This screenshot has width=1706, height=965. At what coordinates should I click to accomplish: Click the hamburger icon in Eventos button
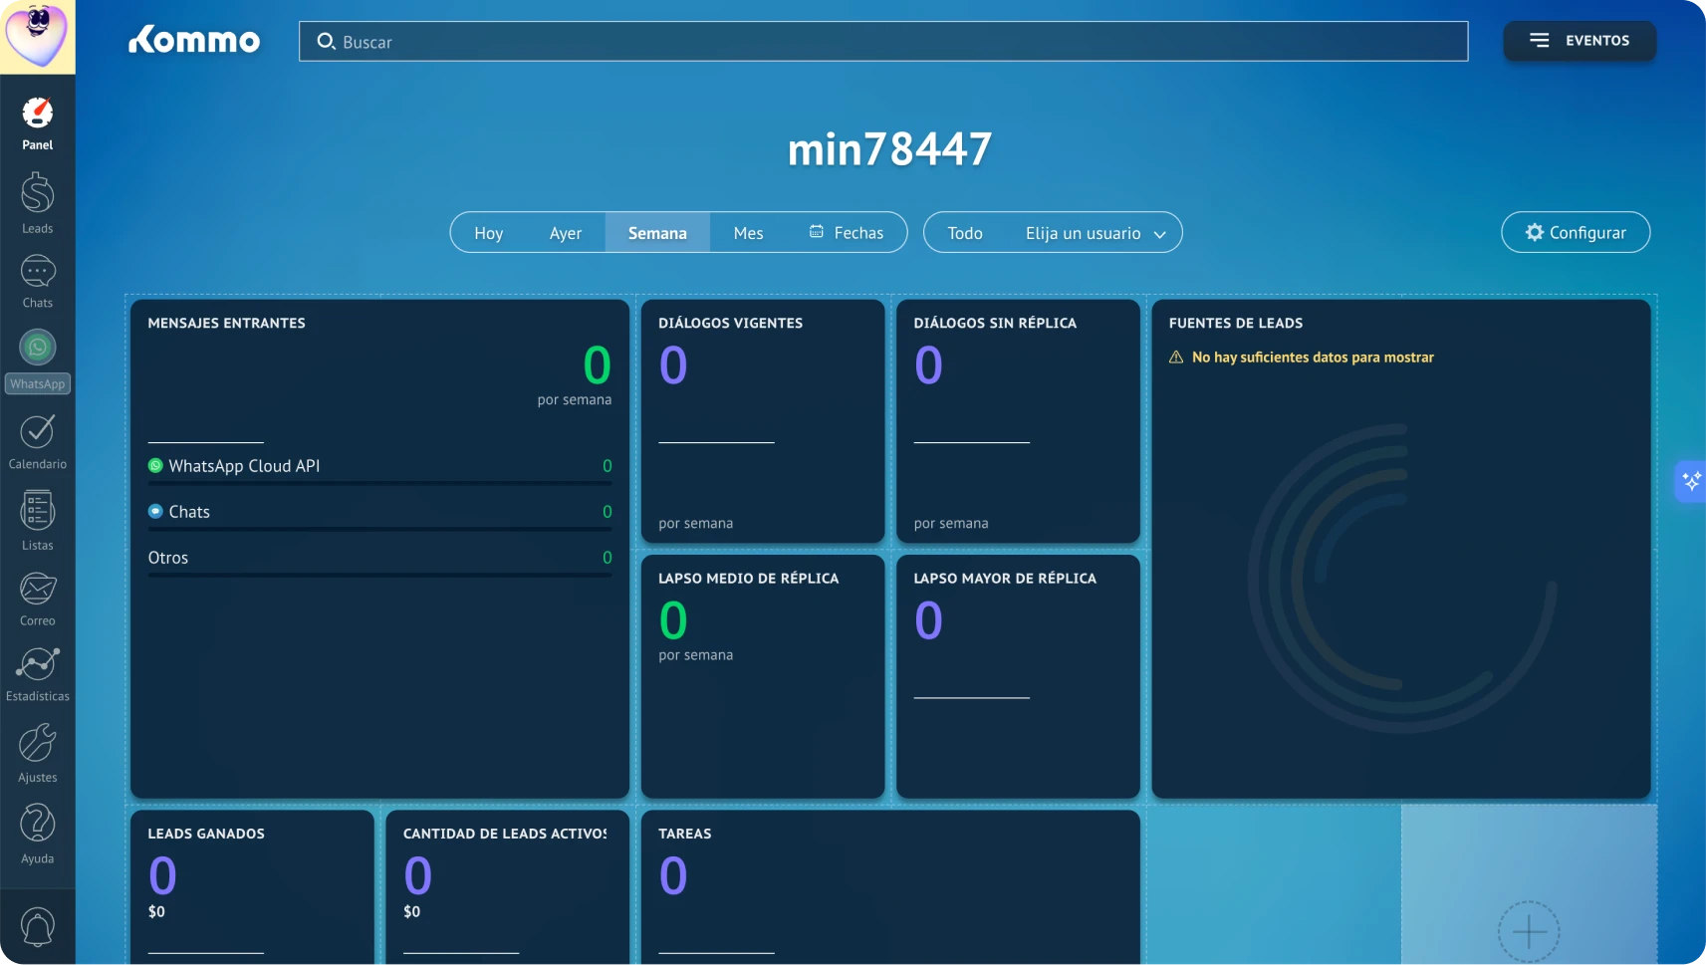coord(1540,41)
